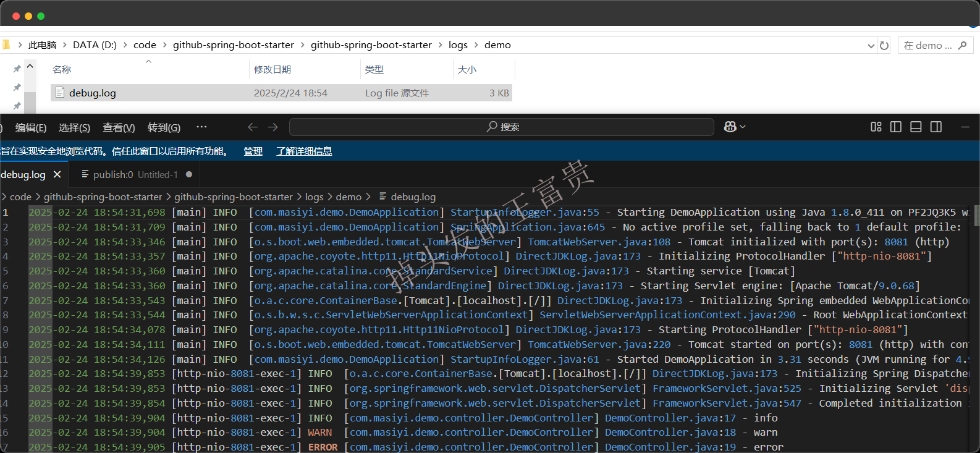980x453 pixels.
Task: Open the 编辑(E) menu in VS Code
Action: tap(31, 127)
